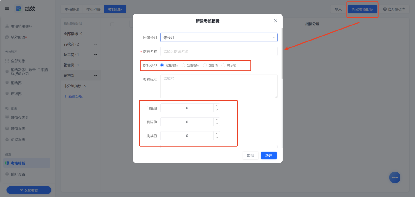This screenshot has height=197, width=415.
Task: Decrease the 挑战值 with down arrow
Action: 217,138
